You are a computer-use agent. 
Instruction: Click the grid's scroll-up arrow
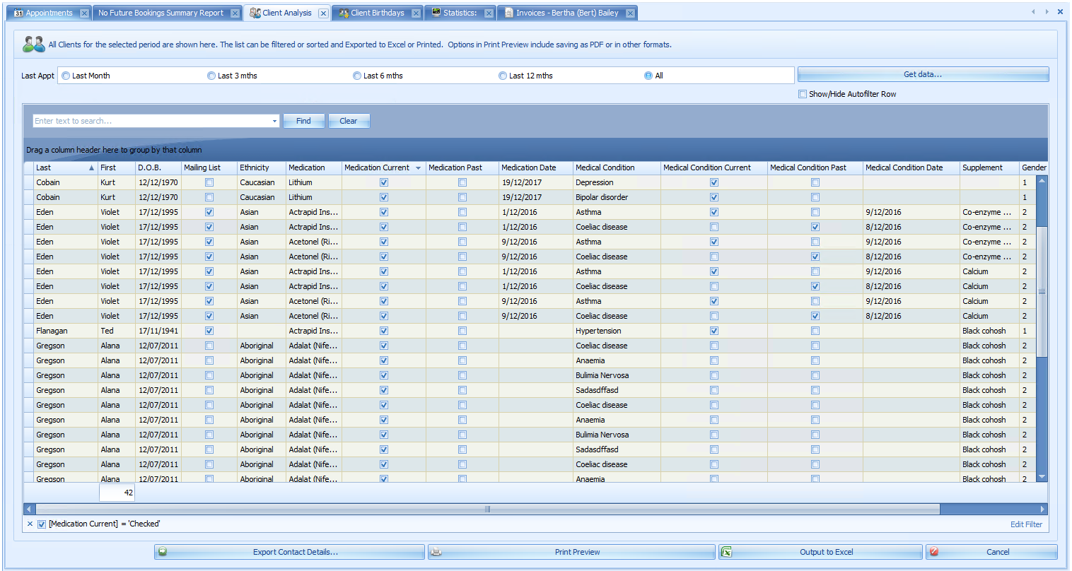coord(1042,181)
